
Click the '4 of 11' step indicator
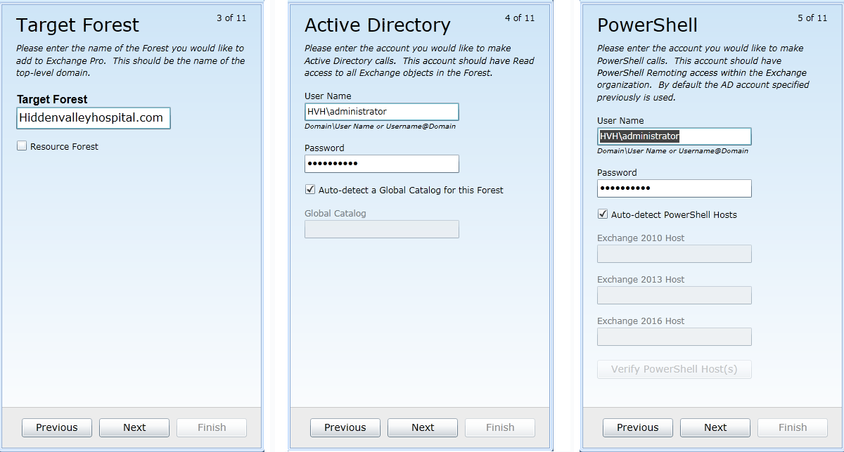520,18
